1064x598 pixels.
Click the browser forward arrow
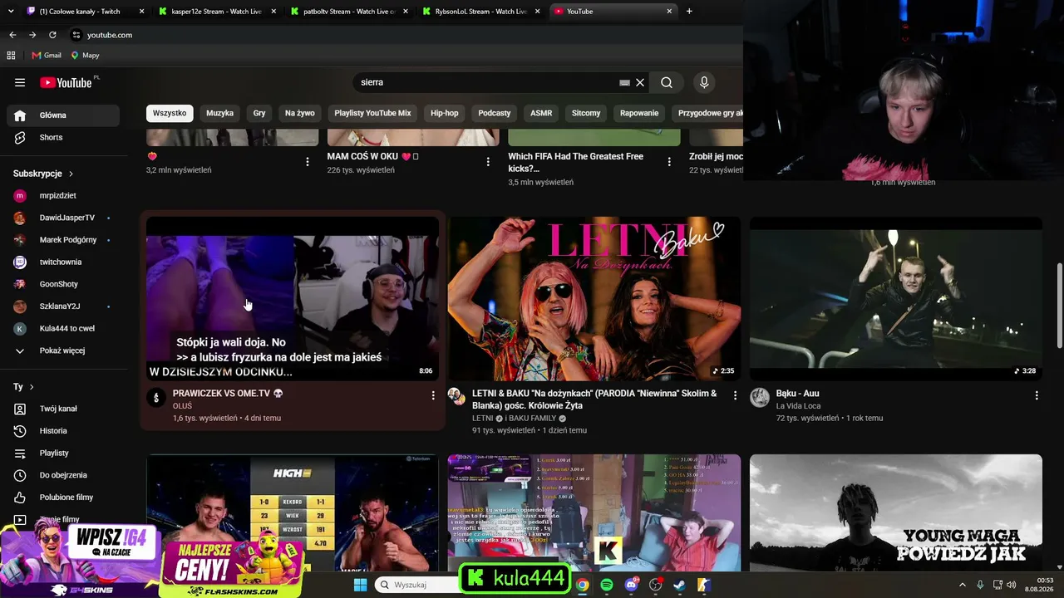click(32, 35)
